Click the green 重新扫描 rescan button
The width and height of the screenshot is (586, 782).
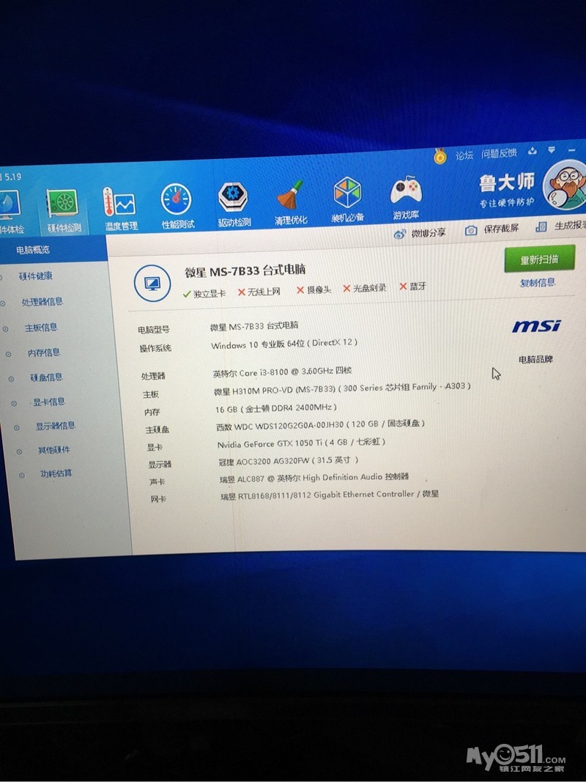[539, 259]
